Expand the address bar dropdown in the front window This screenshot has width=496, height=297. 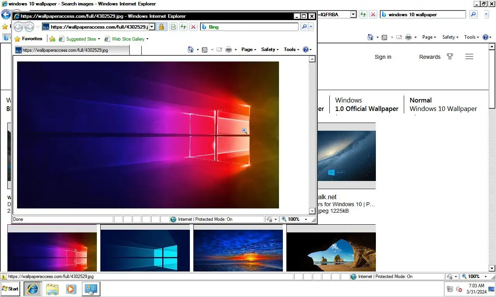click(x=152, y=27)
